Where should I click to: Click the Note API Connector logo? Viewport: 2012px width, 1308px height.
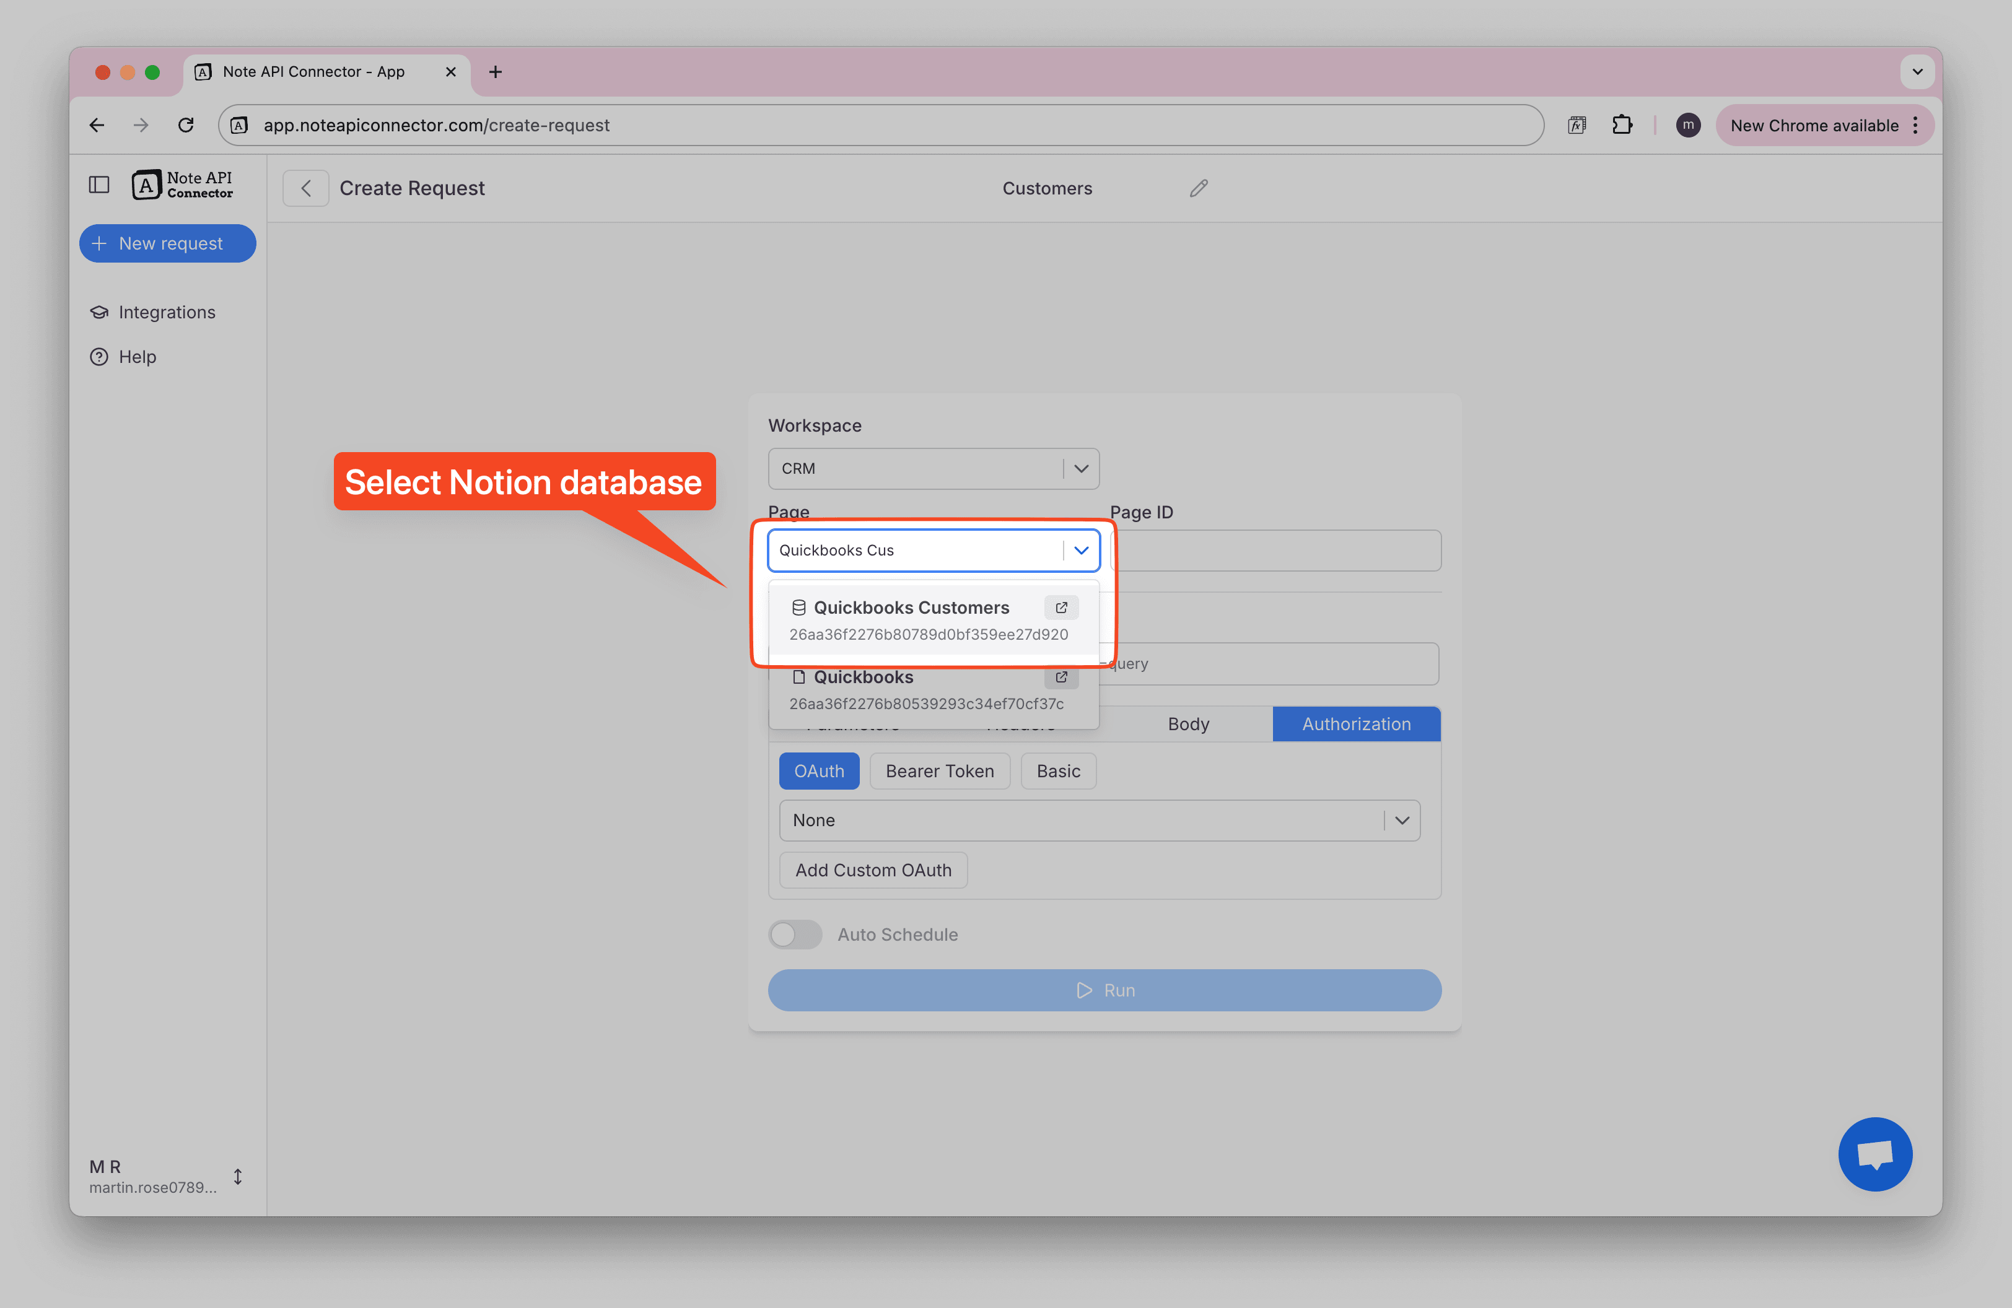(x=183, y=185)
